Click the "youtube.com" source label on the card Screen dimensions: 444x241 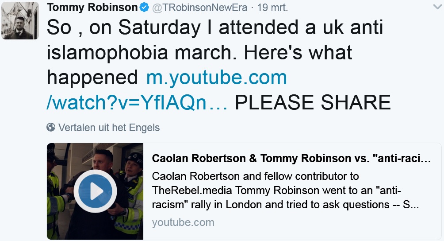(x=183, y=222)
